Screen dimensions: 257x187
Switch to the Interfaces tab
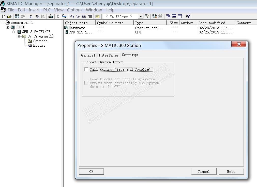(109, 55)
